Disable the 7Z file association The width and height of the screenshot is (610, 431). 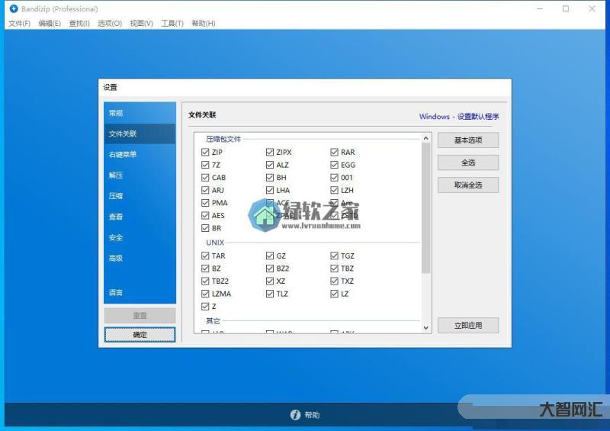[205, 165]
